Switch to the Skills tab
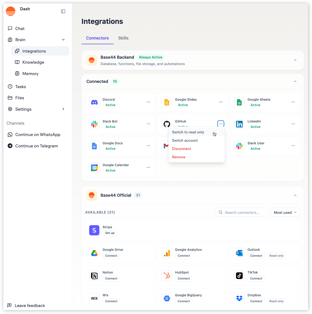The height and width of the screenshot is (314, 312). point(123,38)
